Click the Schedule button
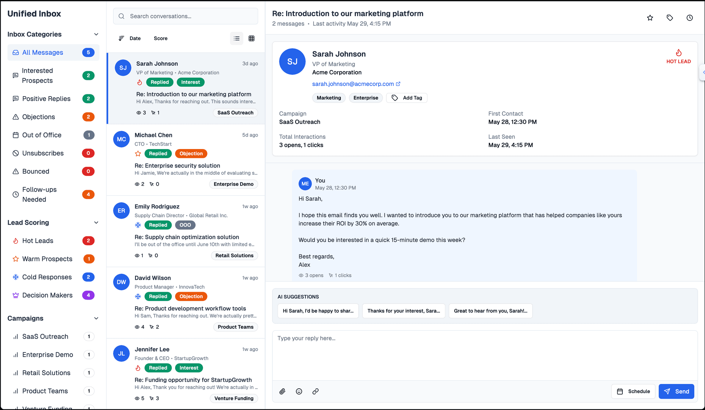This screenshot has height=410, width=705. click(x=633, y=391)
